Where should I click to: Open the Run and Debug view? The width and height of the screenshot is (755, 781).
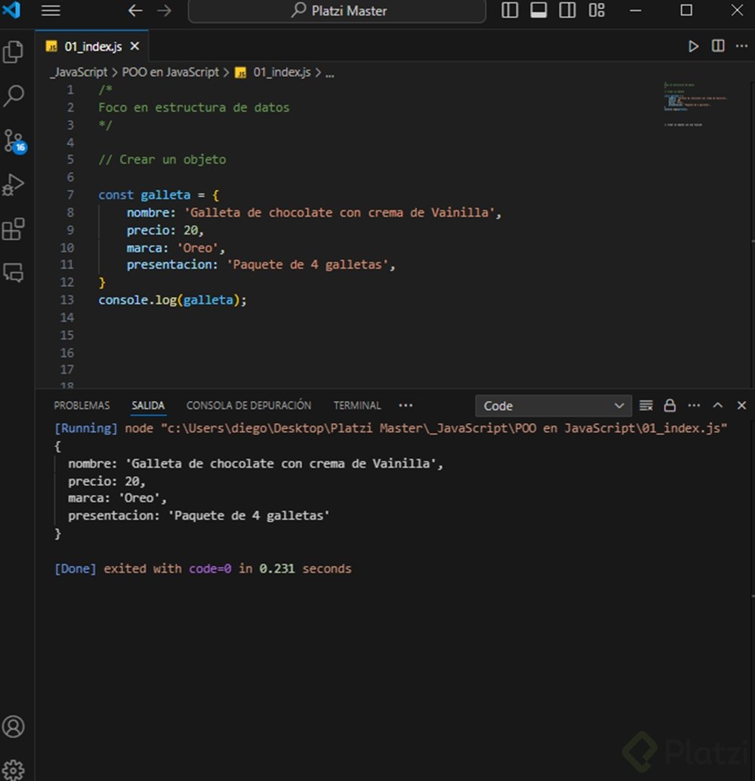[x=14, y=184]
